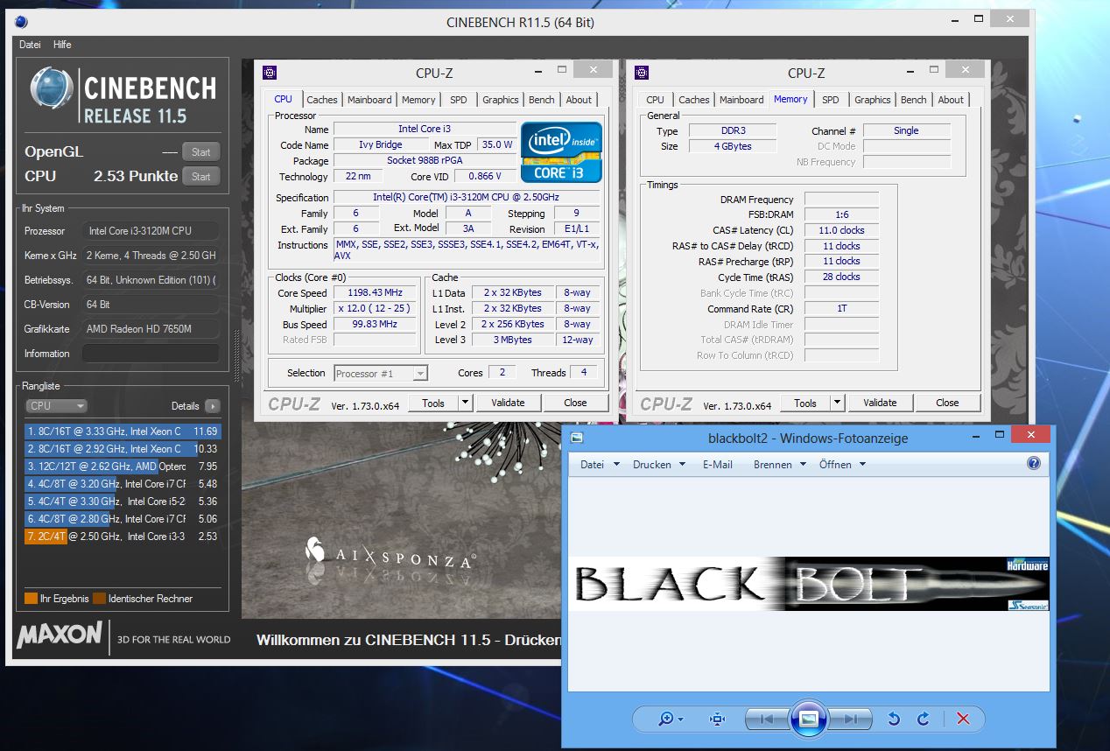Viewport: 1110px width, 751px height.
Task: Expand Details arrow in Rangliste panel
Action: coord(212,406)
